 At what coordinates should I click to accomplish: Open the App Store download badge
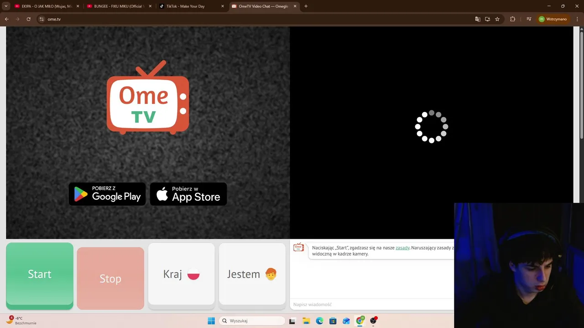click(188, 194)
